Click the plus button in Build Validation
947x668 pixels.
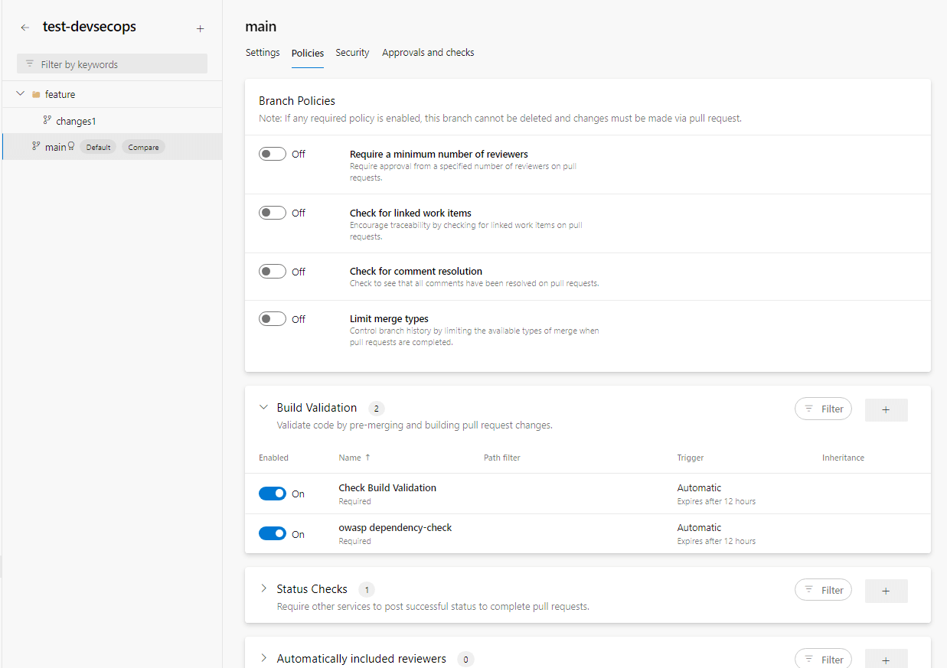tap(886, 409)
